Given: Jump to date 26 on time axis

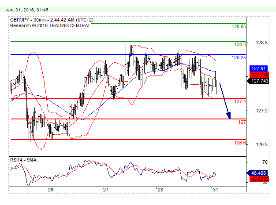Looking at the screenshot, I should click(x=51, y=189).
